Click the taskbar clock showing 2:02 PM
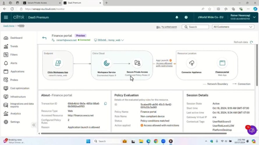The height and width of the screenshot is (145, 259). pyautogui.click(x=240, y=141)
